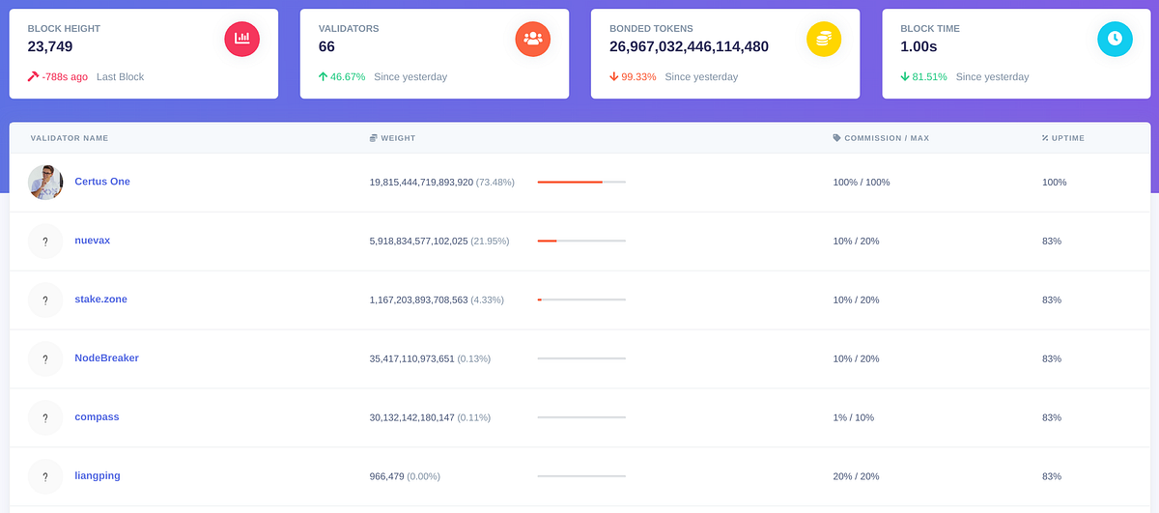The image size is (1159, 513).
Task: Click the Block Height value 23,749
Action: (50, 46)
